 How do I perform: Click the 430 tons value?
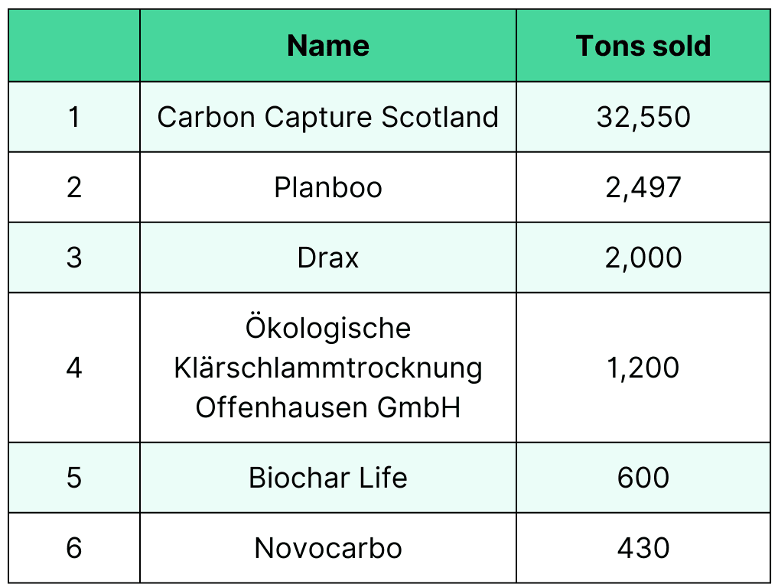coord(643,548)
